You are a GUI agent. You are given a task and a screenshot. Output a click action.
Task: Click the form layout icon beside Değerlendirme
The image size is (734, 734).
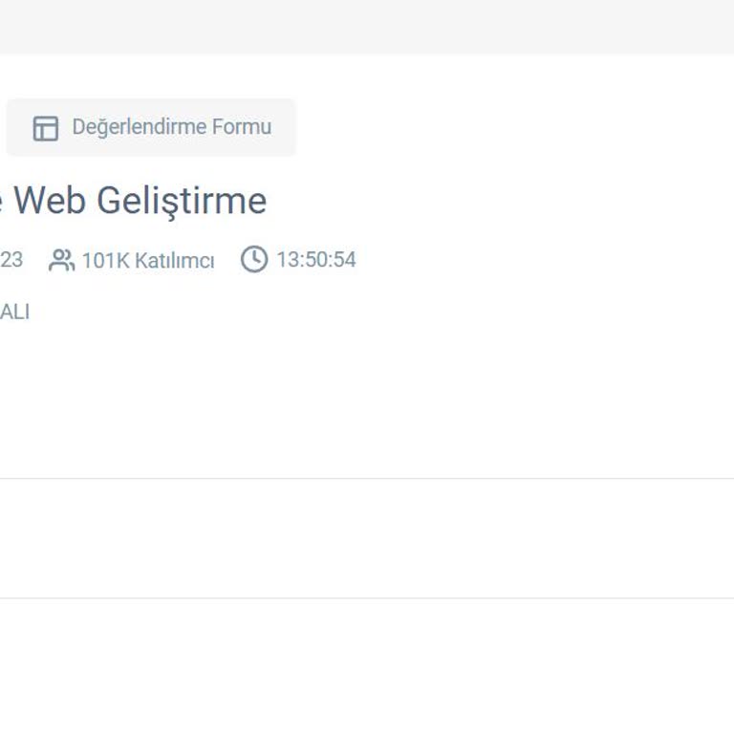click(x=46, y=128)
